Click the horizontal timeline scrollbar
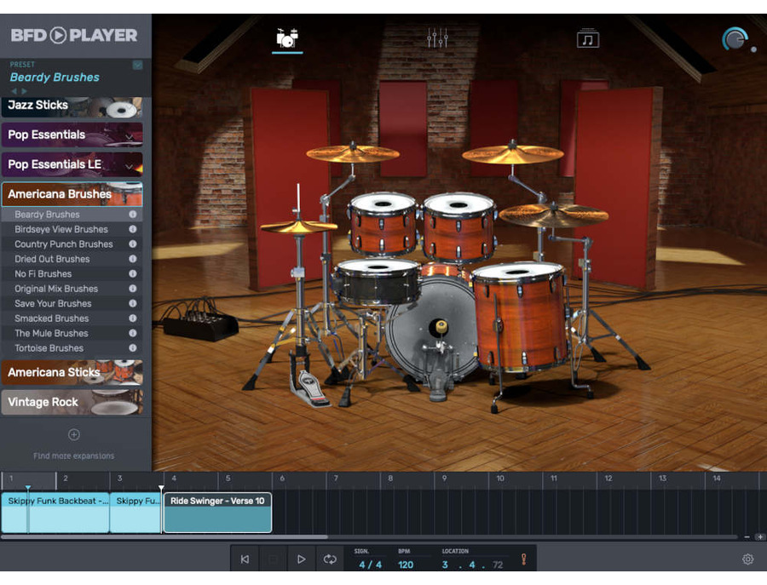 pos(164,537)
